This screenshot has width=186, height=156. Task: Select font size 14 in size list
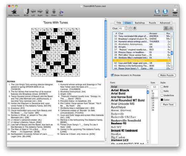153,103
